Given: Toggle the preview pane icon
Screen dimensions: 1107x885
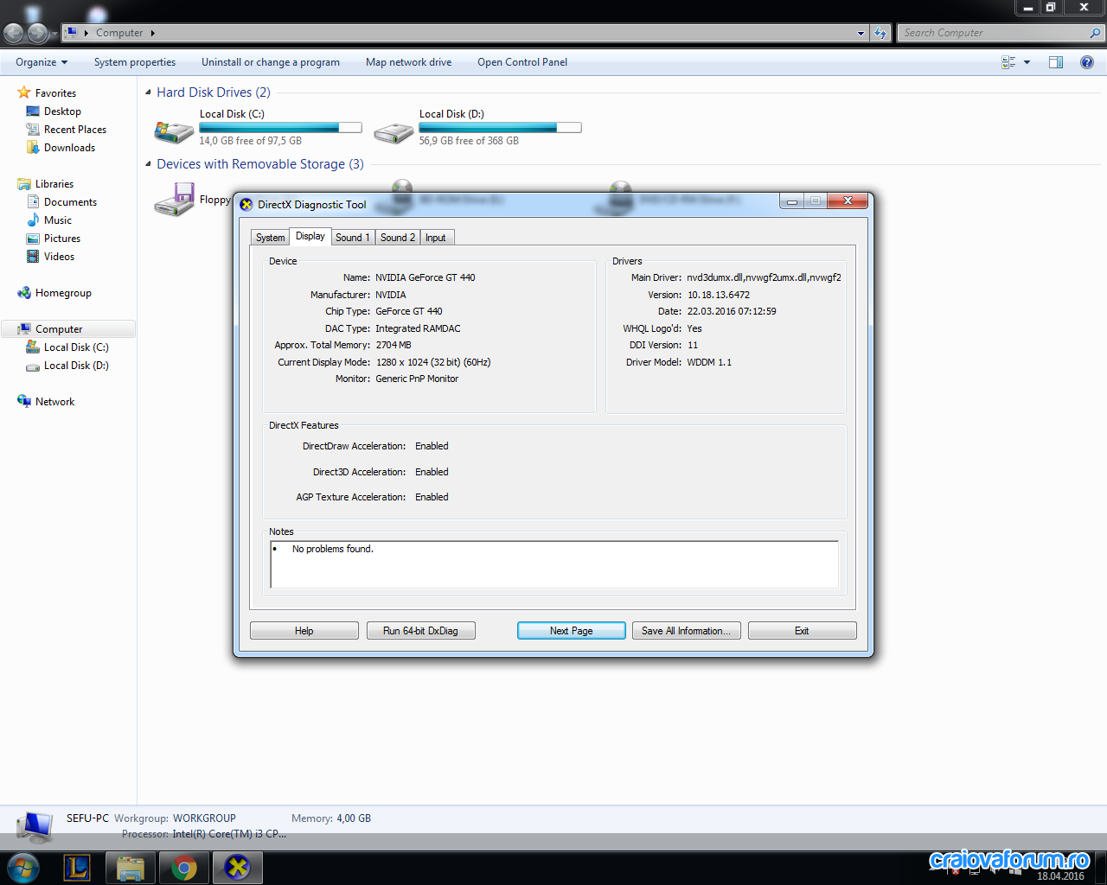Looking at the screenshot, I should click(x=1056, y=62).
